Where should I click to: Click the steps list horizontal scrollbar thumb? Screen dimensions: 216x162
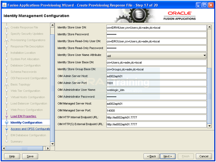click(24, 148)
